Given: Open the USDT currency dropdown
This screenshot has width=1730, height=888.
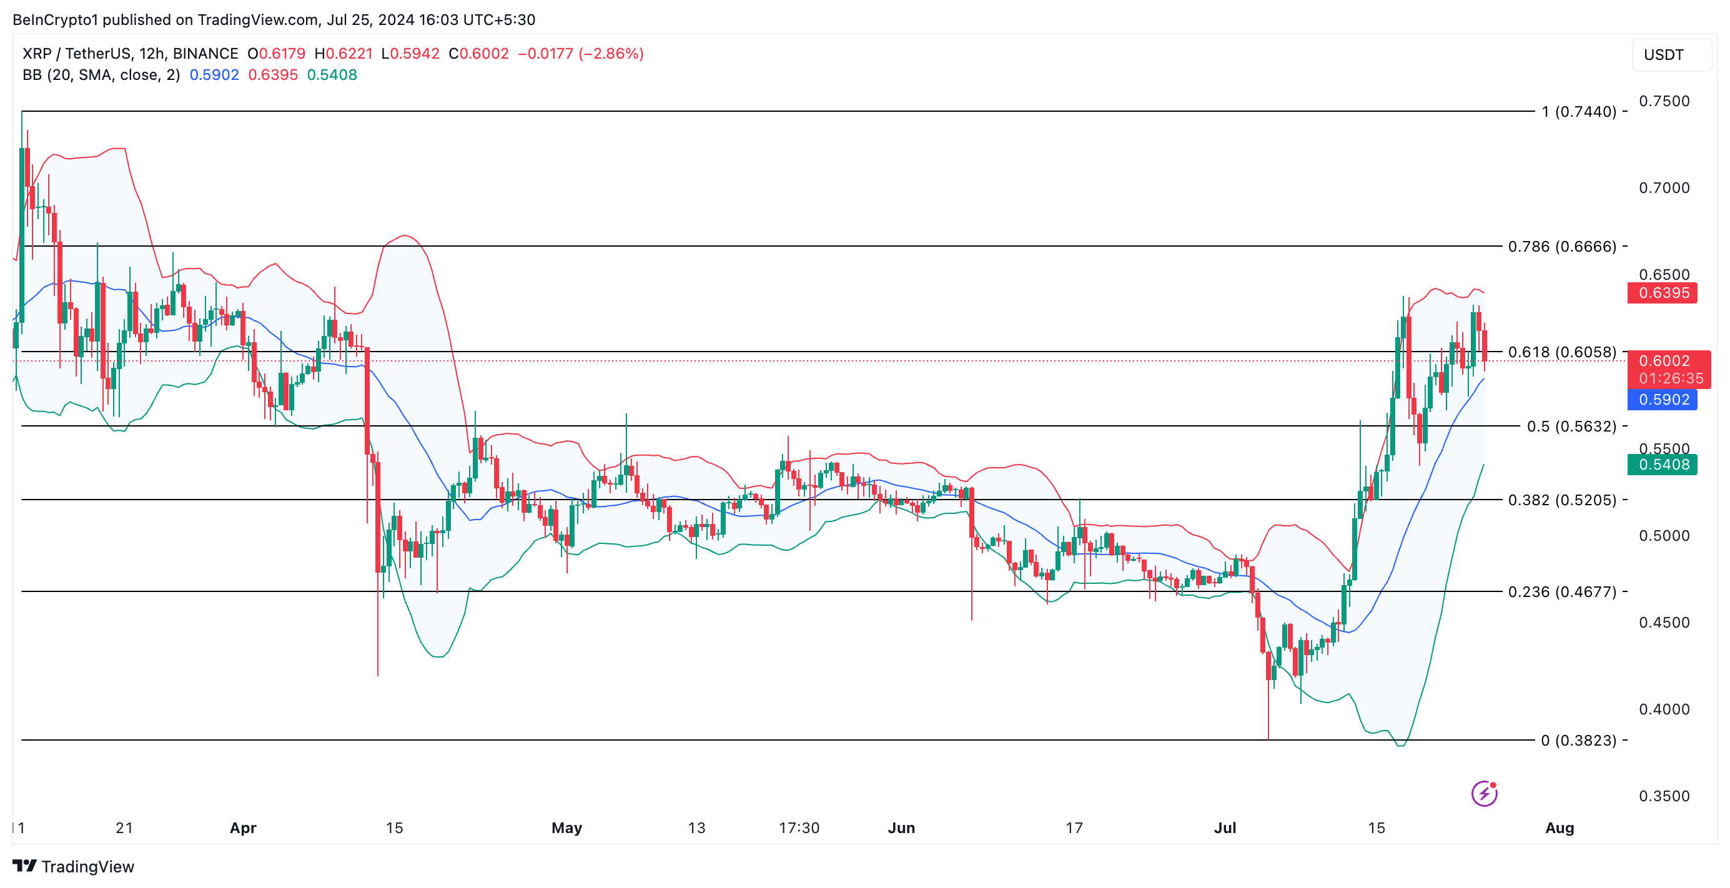Looking at the screenshot, I should (x=1670, y=55).
